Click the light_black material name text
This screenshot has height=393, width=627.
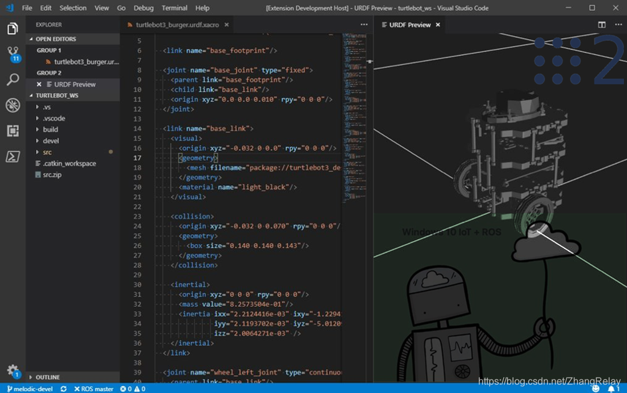click(265, 187)
